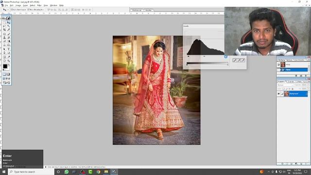Open the File menu
The image size is (311, 175).
point(6,5)
